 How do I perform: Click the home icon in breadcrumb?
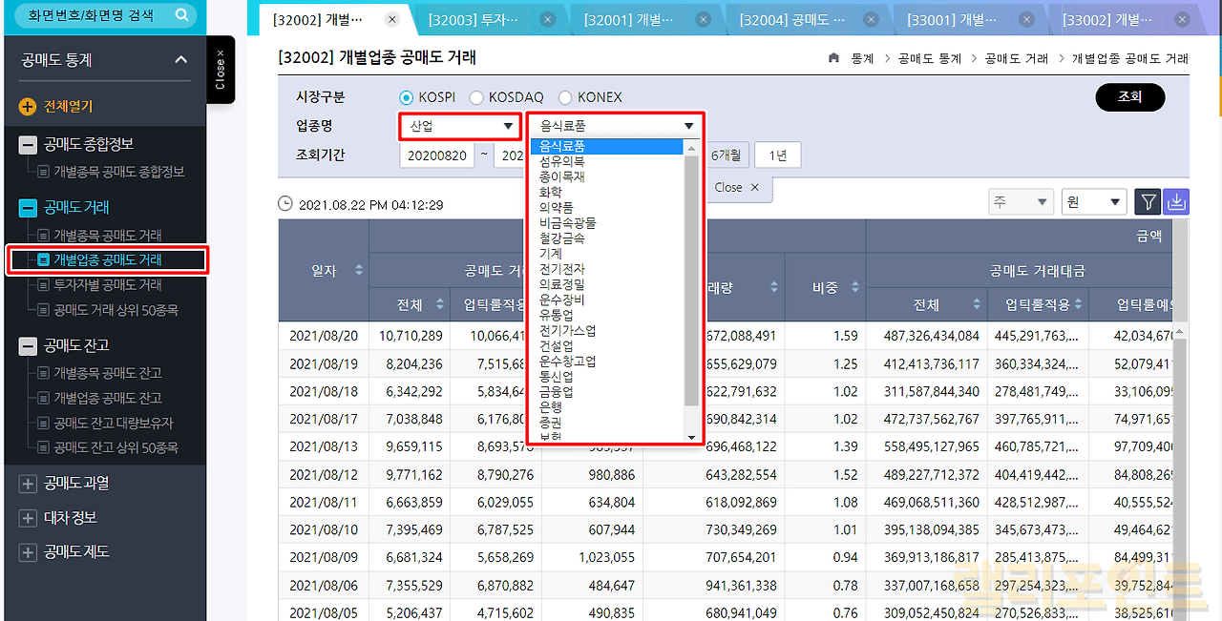[833, 58]
